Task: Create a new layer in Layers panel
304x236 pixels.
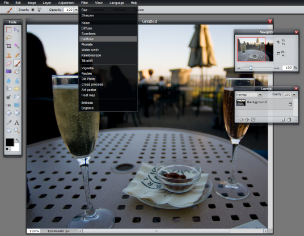Action: [x=283, y=120]
